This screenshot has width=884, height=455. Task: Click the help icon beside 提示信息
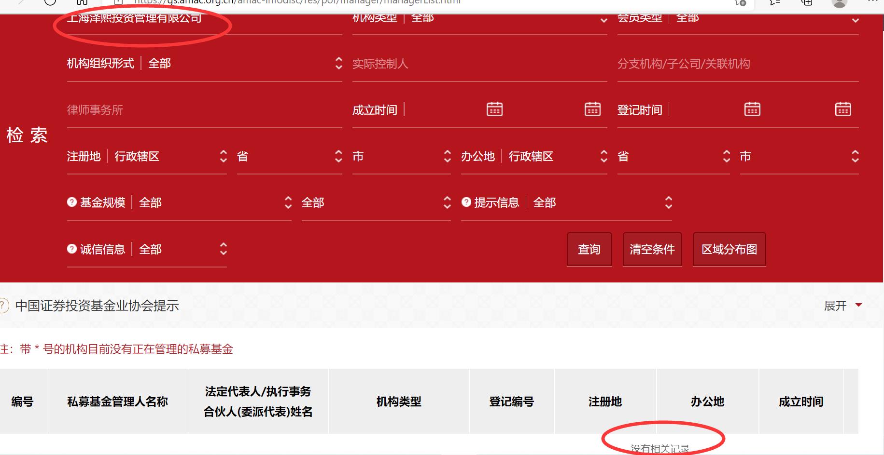[x=466, y=202]
